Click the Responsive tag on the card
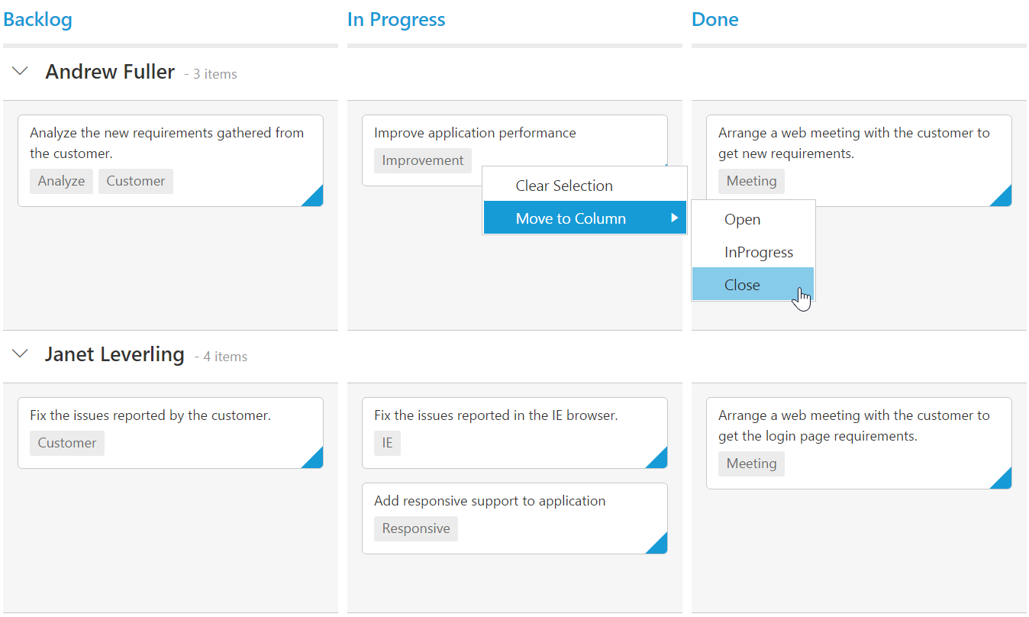Viewport: 1029px width, 617px height. coord(416,529)
